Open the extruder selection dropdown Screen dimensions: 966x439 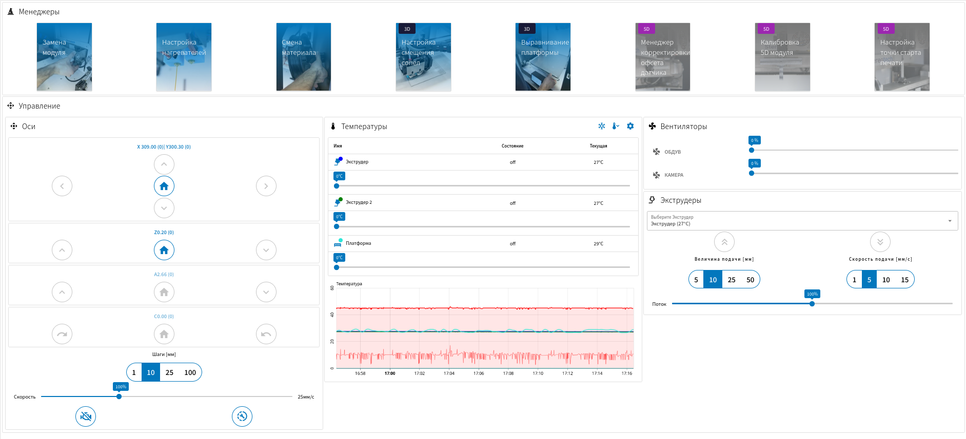(x=802, y=221)
